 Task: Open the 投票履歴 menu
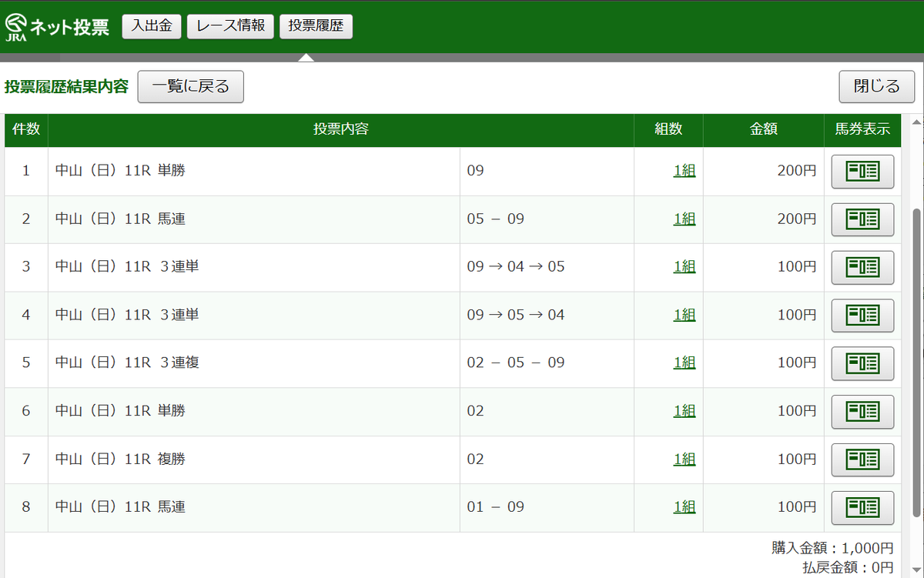[316, 26]
